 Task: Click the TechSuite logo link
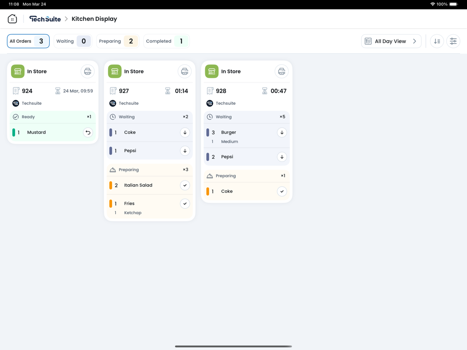(45, 19)
